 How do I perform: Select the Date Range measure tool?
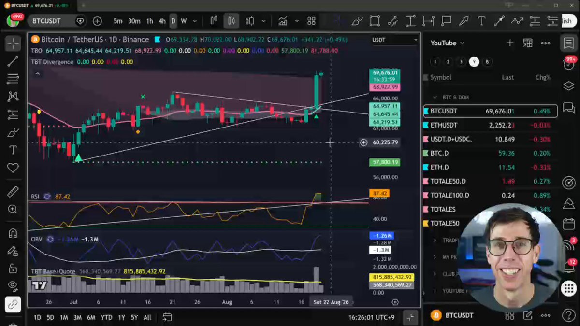coord(428,21)
